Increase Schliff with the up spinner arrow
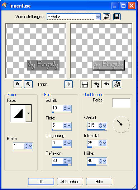Screen dimensions: 138x190 click(x=65, y=107)
